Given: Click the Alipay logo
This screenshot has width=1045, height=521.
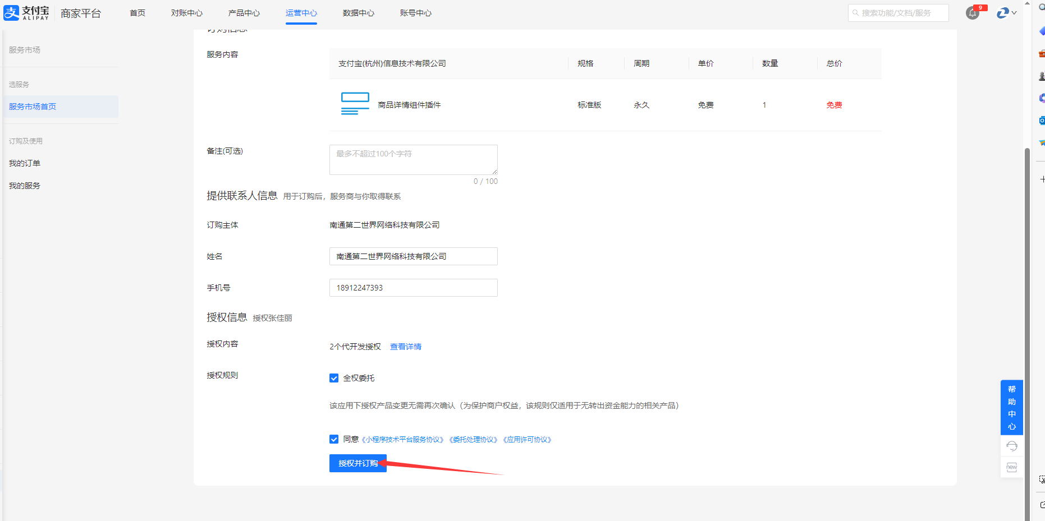Looking at the screenshot, I should (26, 13).
